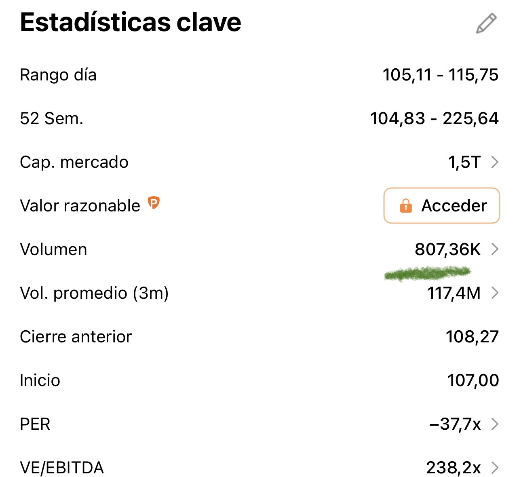The image size is (519, 477).
Task: Open PER details chevron
Action: coord(495,424)
